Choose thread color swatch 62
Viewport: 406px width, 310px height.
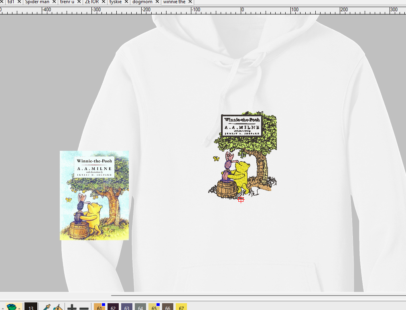click(x=113, y=307)
